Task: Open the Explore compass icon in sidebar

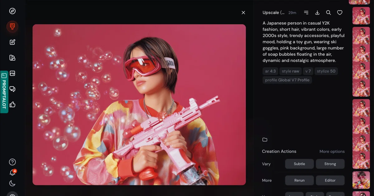Action: click(12, 11)
